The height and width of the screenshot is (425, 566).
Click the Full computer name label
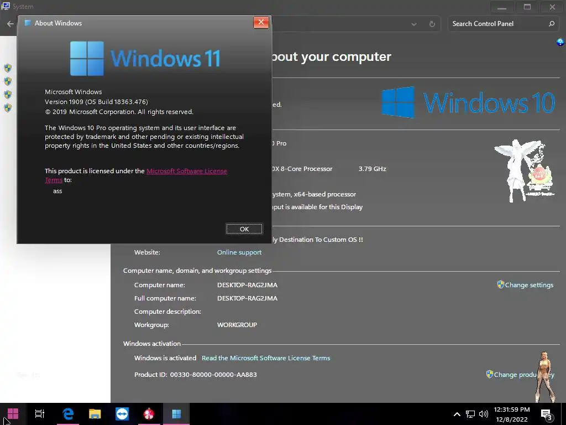click(x=165, y=298)
